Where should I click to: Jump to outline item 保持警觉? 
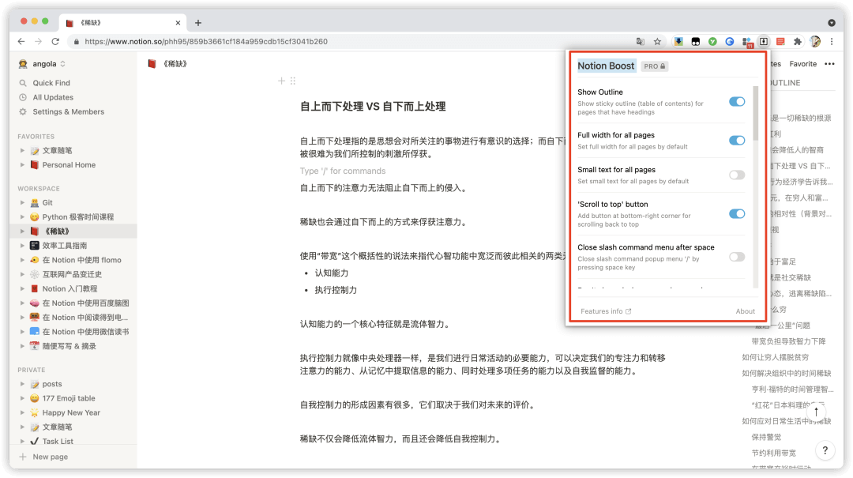[766, 437]
